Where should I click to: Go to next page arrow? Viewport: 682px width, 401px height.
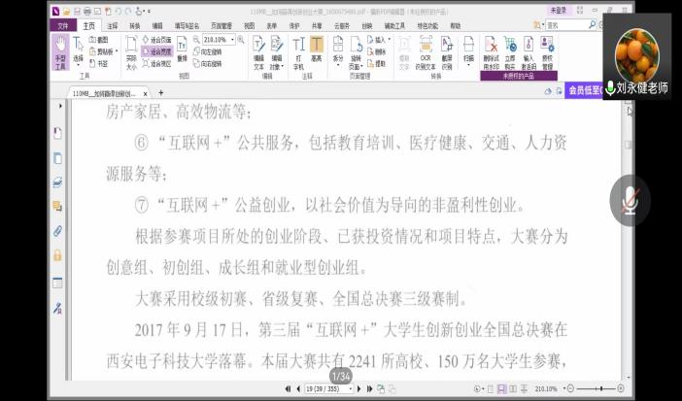pos(359,388)
